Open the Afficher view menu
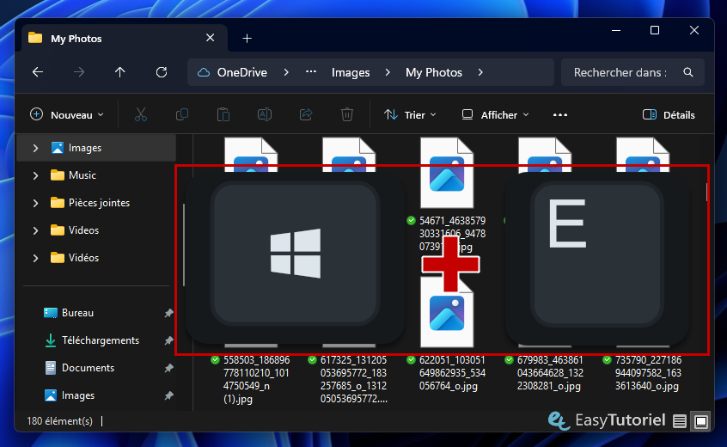 point(495,114)
